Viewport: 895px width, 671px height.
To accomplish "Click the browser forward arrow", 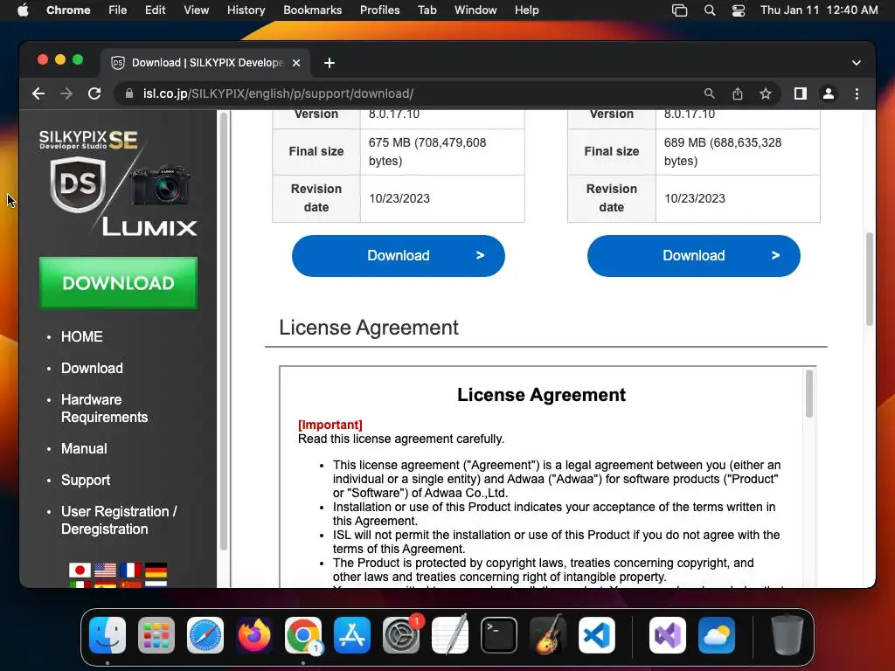I will click(66, 93).
